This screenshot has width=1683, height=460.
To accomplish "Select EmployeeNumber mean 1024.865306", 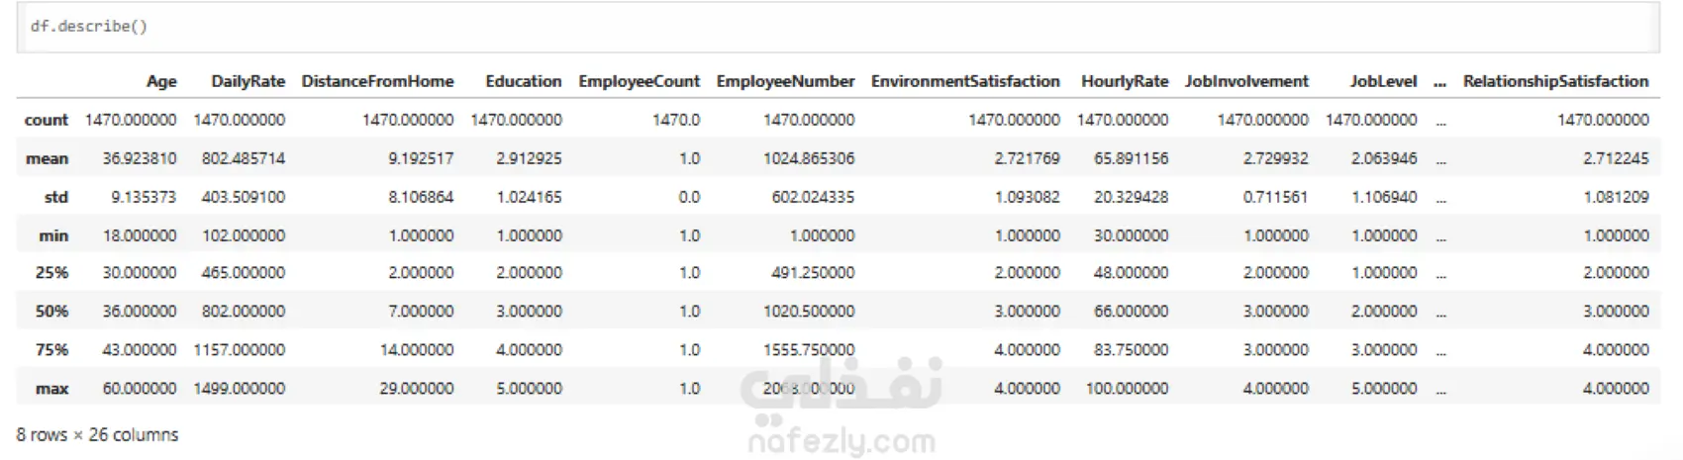I will tap(809, 158).
